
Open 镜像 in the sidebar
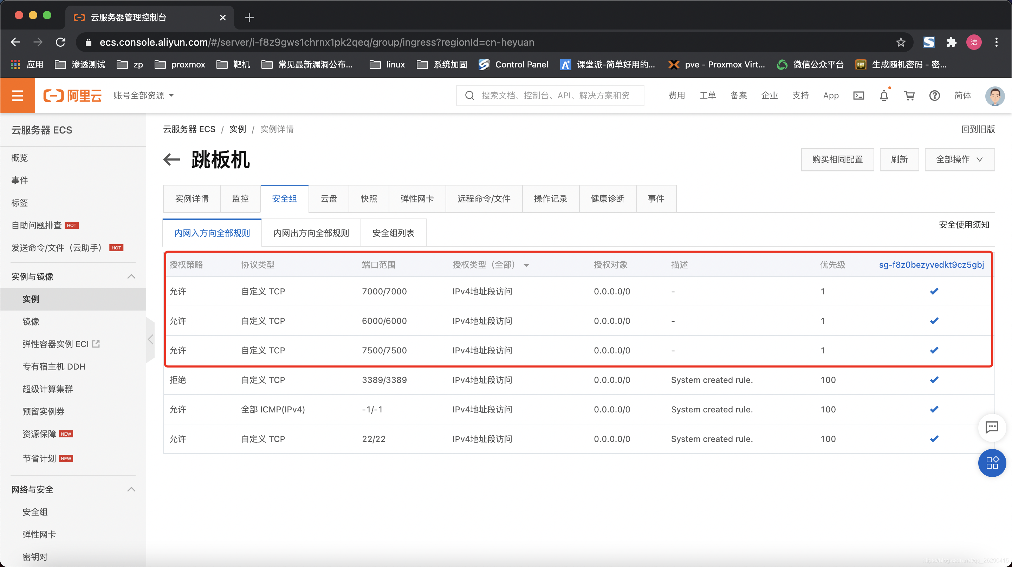[x=31, y=321]
